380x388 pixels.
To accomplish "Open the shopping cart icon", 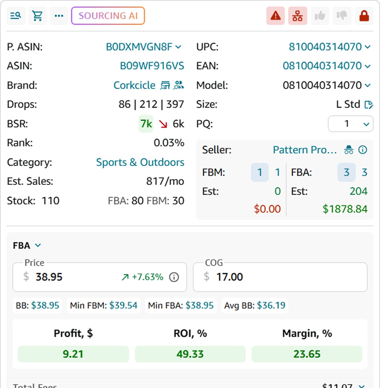I will [x=37, y=16].
